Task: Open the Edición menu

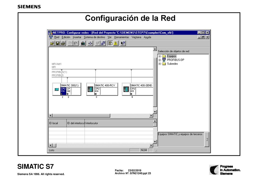Action: 66,37
